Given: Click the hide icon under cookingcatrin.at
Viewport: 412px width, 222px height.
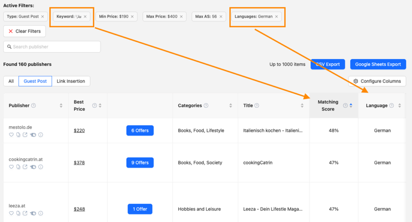Looking at the screenshot, I should [x=33, y=167].
